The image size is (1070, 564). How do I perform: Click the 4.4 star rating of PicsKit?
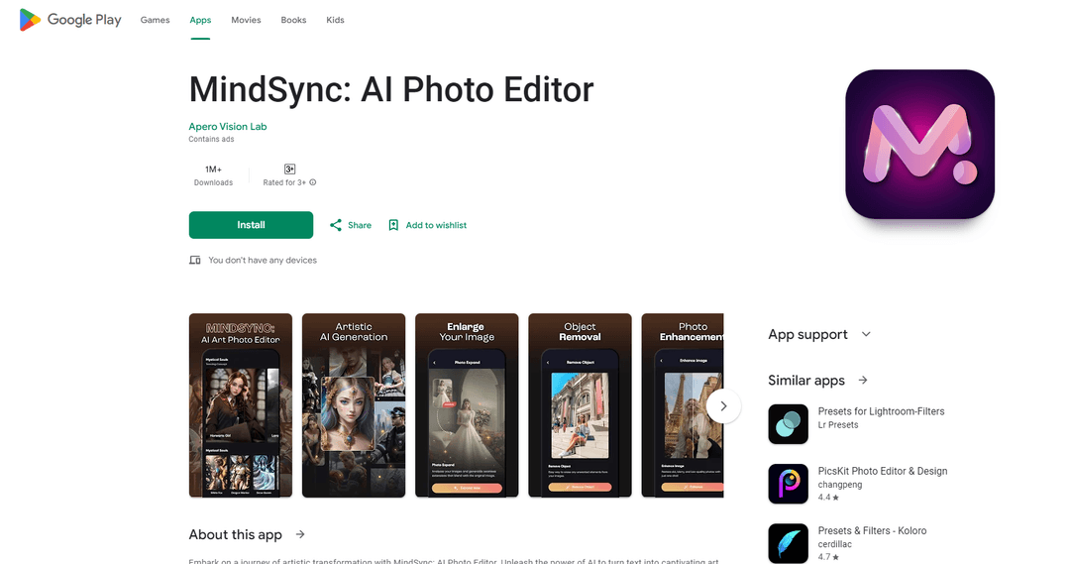tap(828, 497)
